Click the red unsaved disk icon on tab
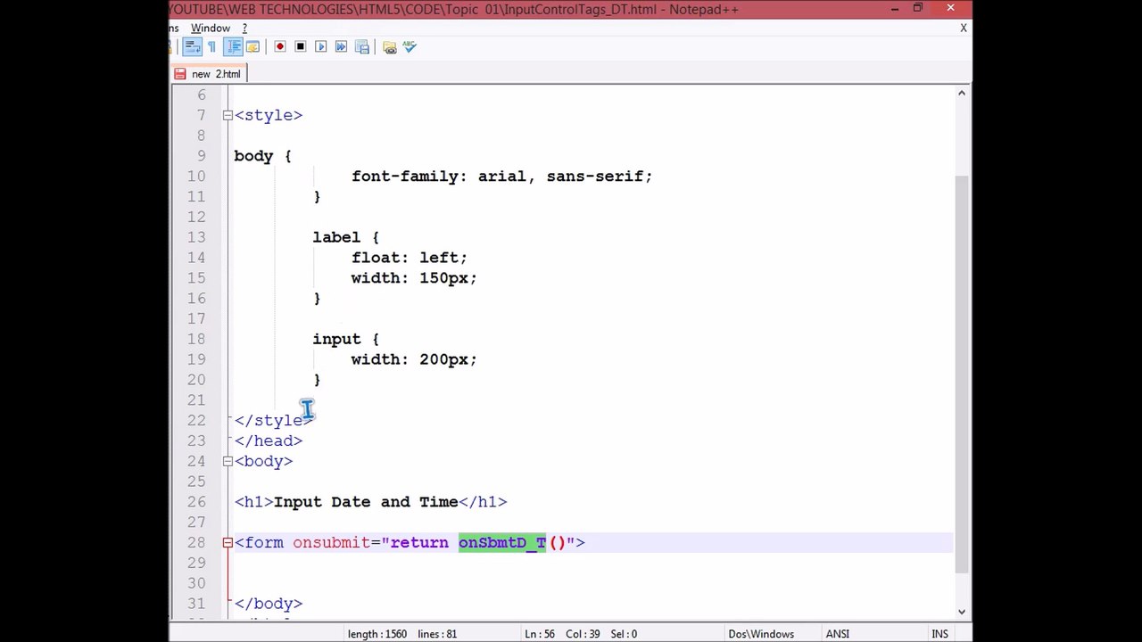The image size is (1142, 642). [180, 74]
